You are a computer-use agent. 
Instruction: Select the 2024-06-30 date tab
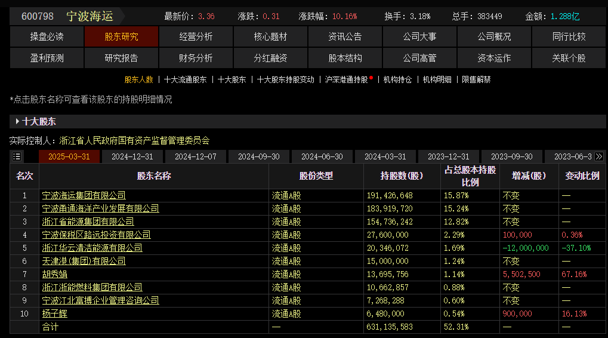pyautogui.click(x=322, y=156)
